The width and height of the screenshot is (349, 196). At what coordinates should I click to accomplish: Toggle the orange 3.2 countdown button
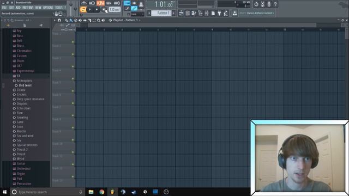click(100, 3)
